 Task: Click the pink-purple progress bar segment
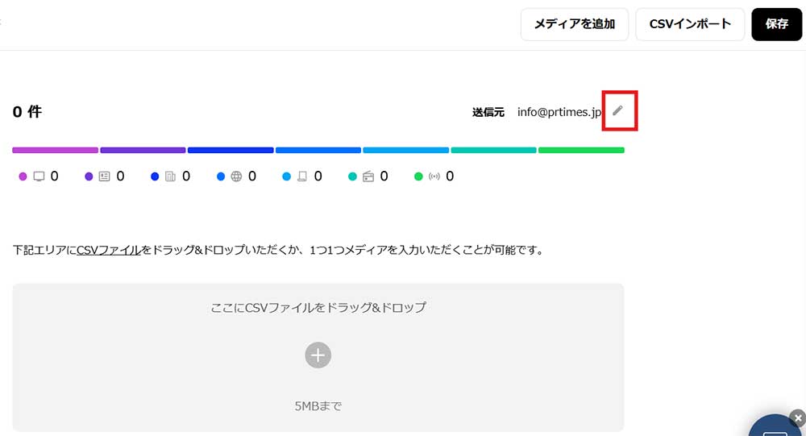55,150
